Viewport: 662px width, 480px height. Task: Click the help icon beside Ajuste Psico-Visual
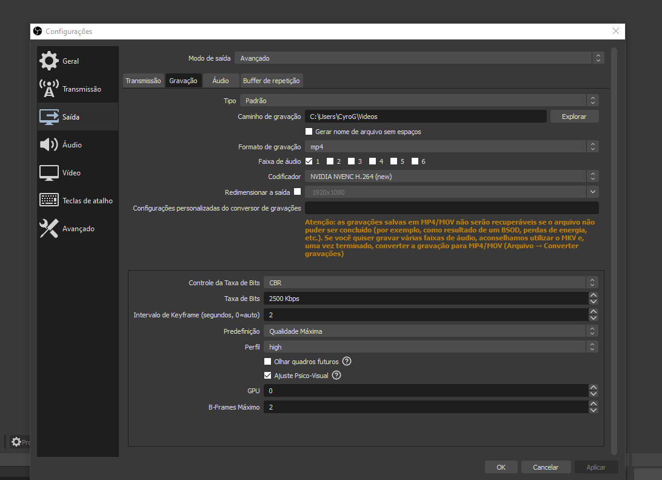tap(336, 375)
